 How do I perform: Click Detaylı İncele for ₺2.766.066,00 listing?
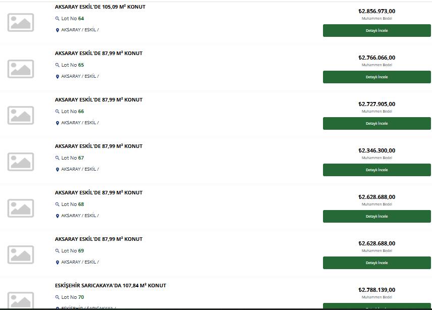pyautogui.click(x=376, y=77)
